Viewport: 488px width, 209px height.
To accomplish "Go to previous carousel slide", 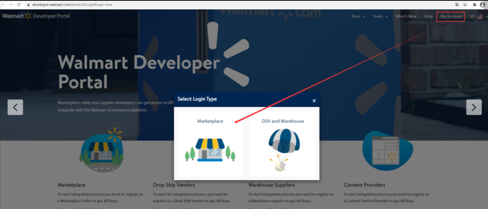I will [x=15, y=107].
